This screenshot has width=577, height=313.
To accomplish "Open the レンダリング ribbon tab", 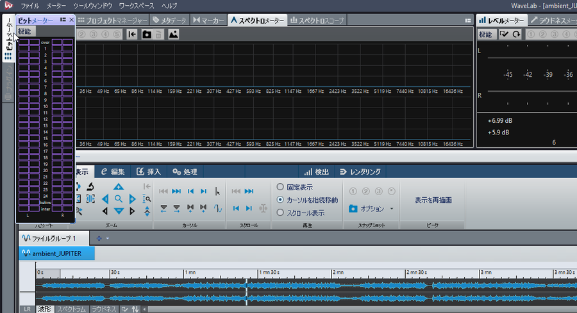I will point(360,172).
